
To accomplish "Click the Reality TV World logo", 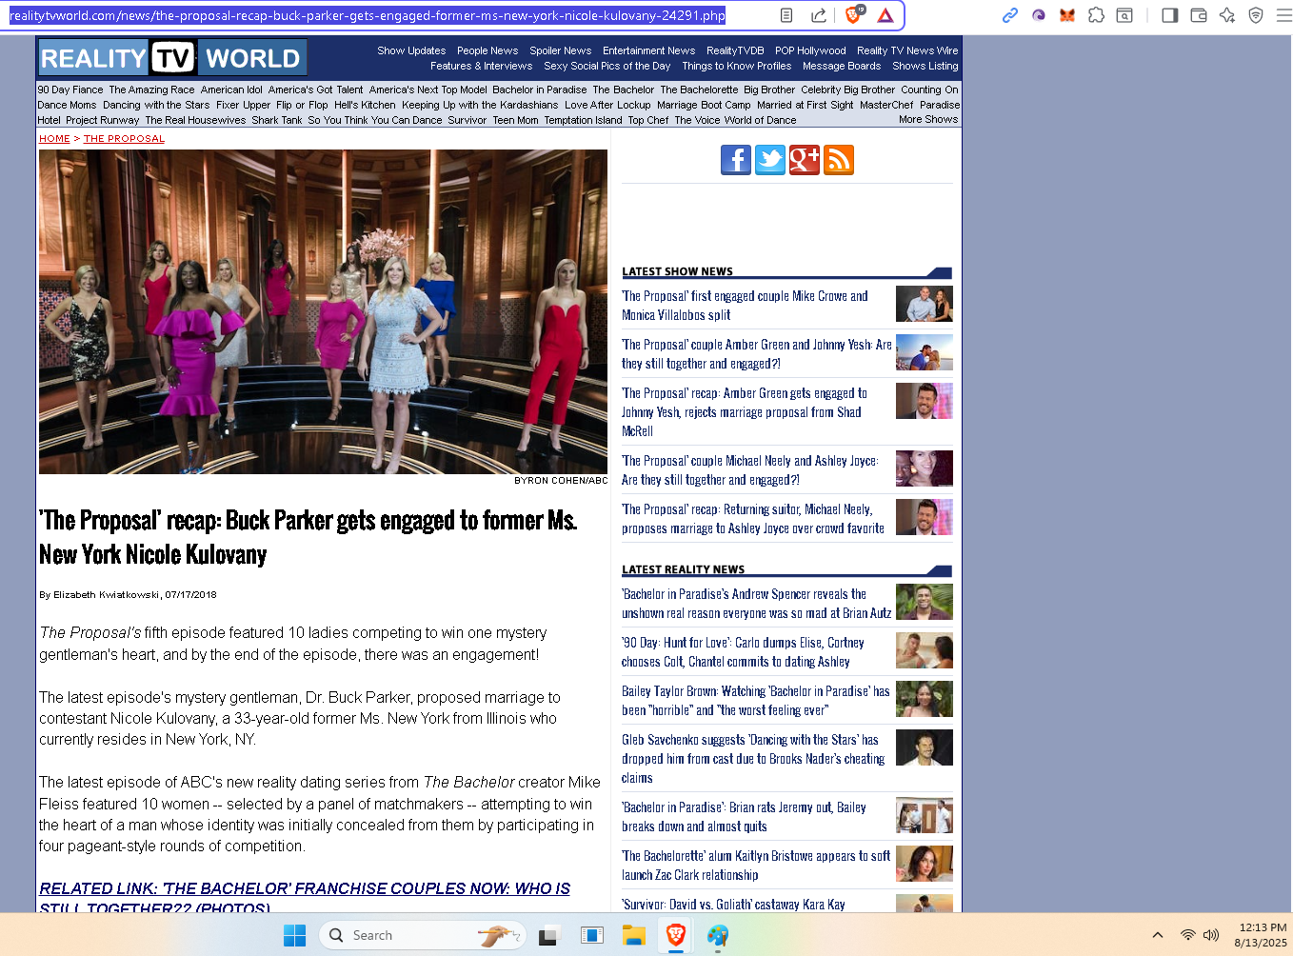I will pos(172,58).
